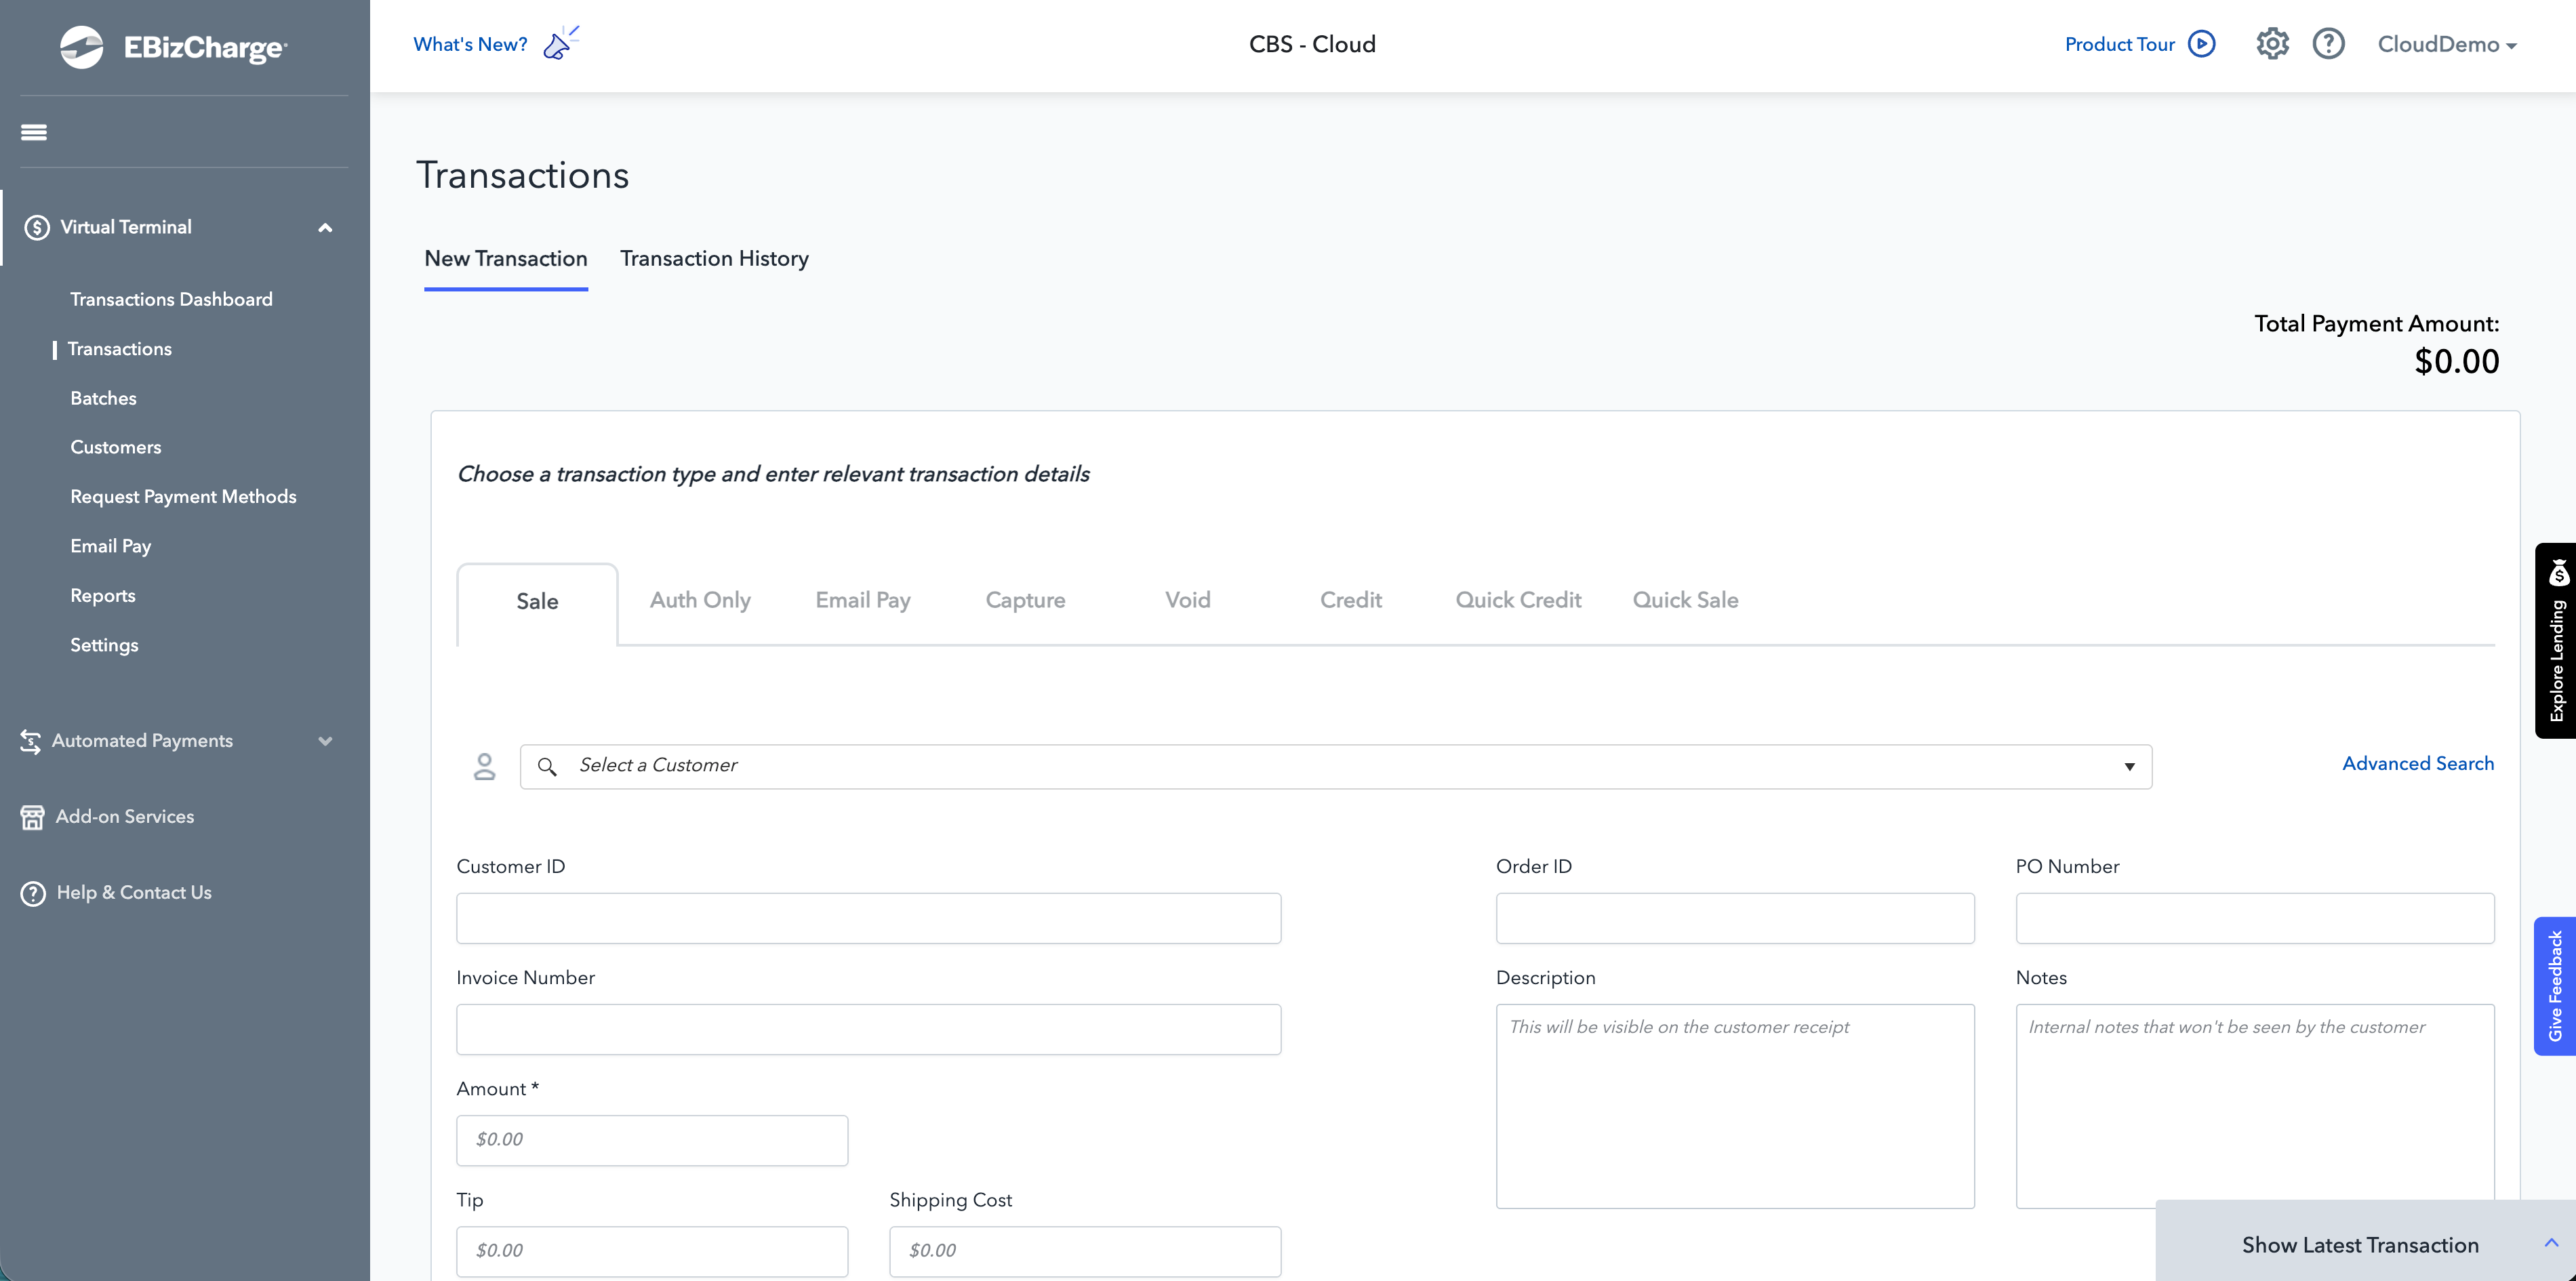Open Transactions Dashboard in the sidebar
The image size is (2576, 1281).
(x=171, y=299)
